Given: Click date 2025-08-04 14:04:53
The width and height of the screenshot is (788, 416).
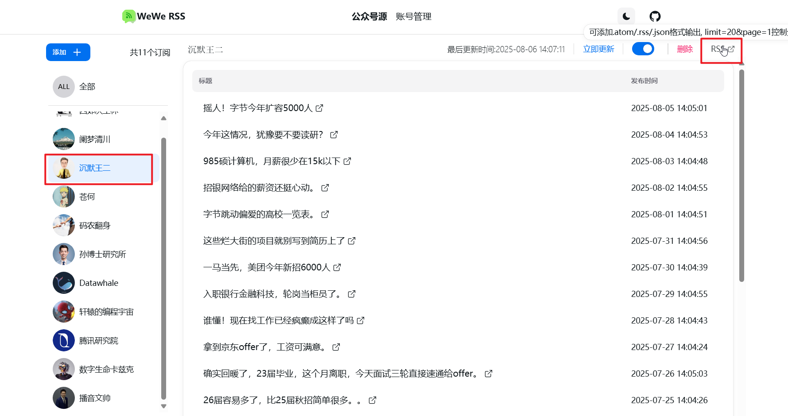Looking at the screenshot, I should pyautogui.click(x=669, y=135).
